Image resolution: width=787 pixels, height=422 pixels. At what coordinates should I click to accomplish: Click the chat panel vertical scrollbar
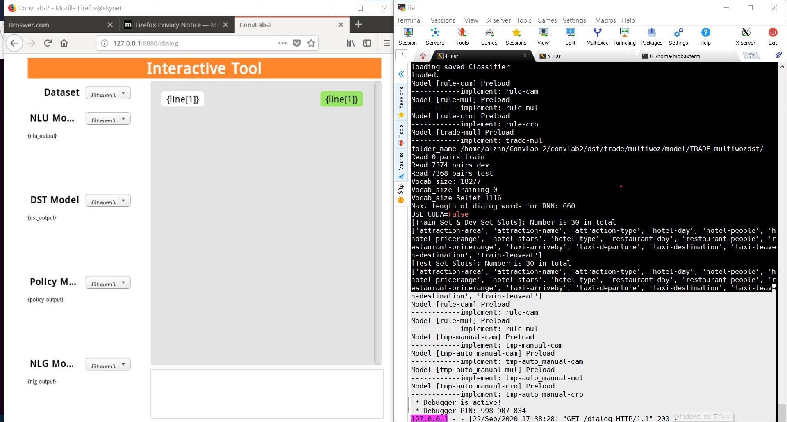[x=378, y=223]
